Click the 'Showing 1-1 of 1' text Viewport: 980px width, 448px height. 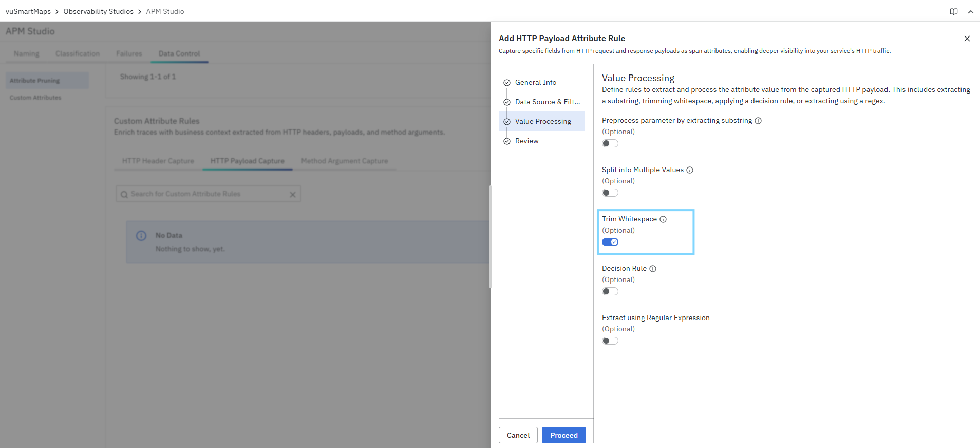point(148,77)
